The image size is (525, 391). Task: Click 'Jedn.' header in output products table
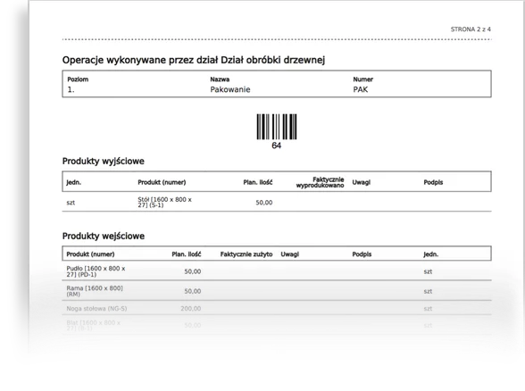coord(73,182)
